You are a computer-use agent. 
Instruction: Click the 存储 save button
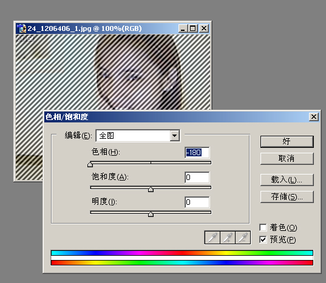[x=287, y=197]
